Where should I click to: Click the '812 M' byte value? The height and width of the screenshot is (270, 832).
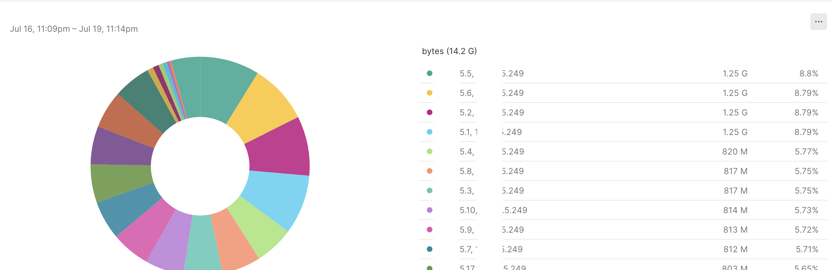[x=735, y=249]
